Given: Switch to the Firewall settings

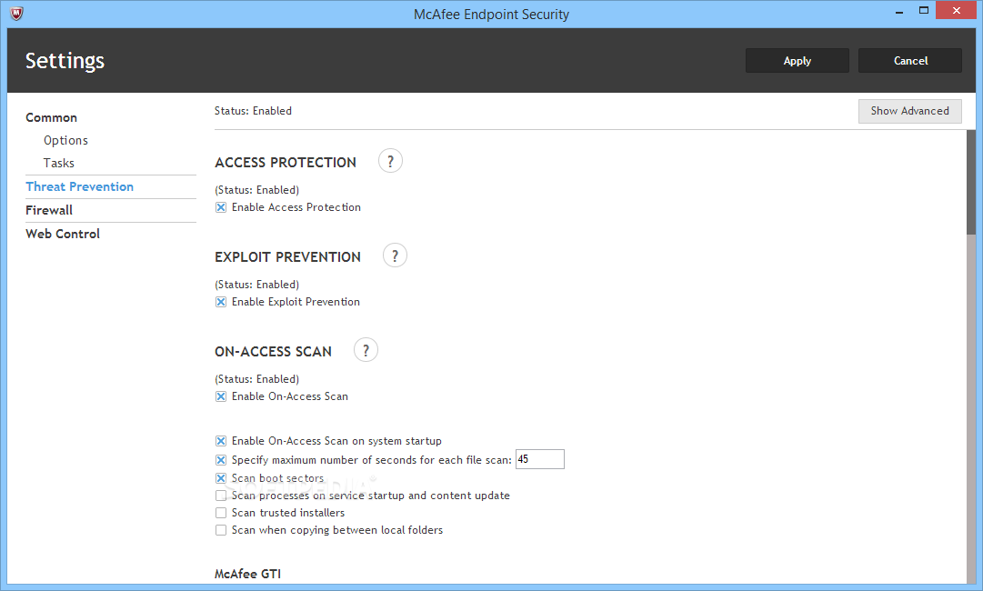Looking at the screenshot, I should (49, 211).
